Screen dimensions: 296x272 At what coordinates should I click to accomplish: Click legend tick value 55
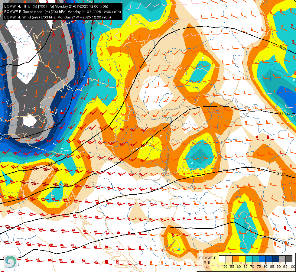coord(232,267)
